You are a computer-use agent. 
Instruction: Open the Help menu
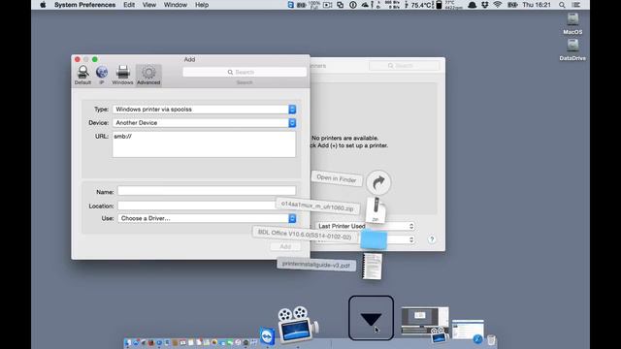point(202,5)
